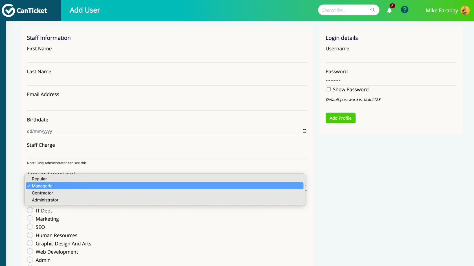Click the Staff Information heading
474x266 pixels.
[49, 38]
